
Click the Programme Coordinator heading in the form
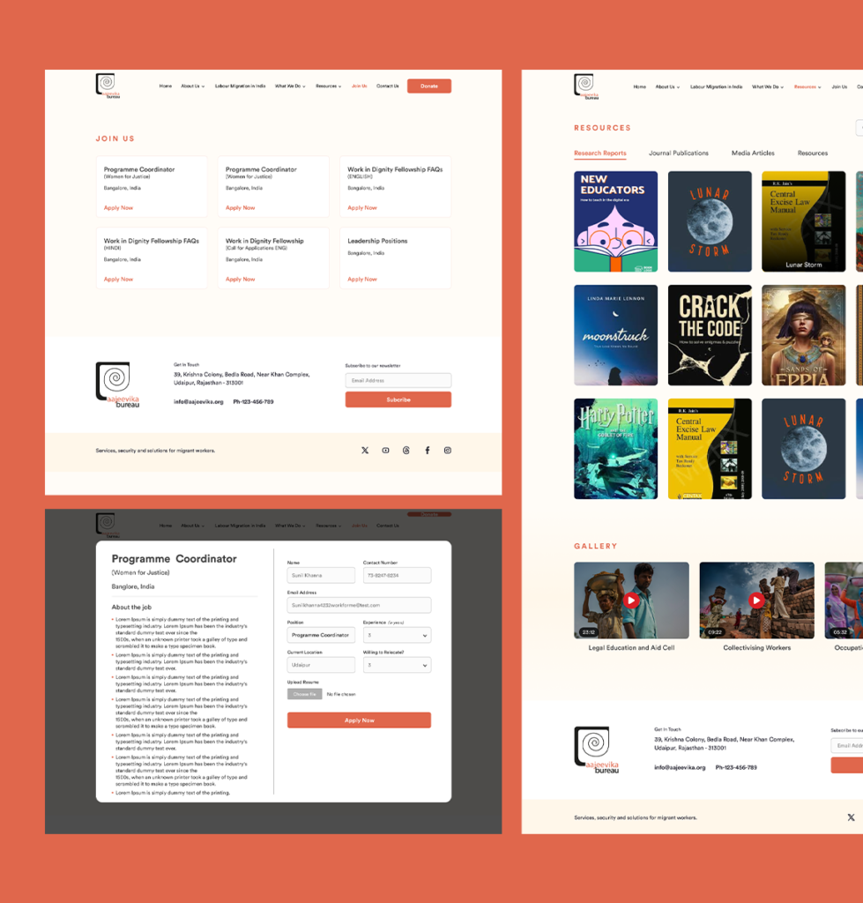(174, 558)
